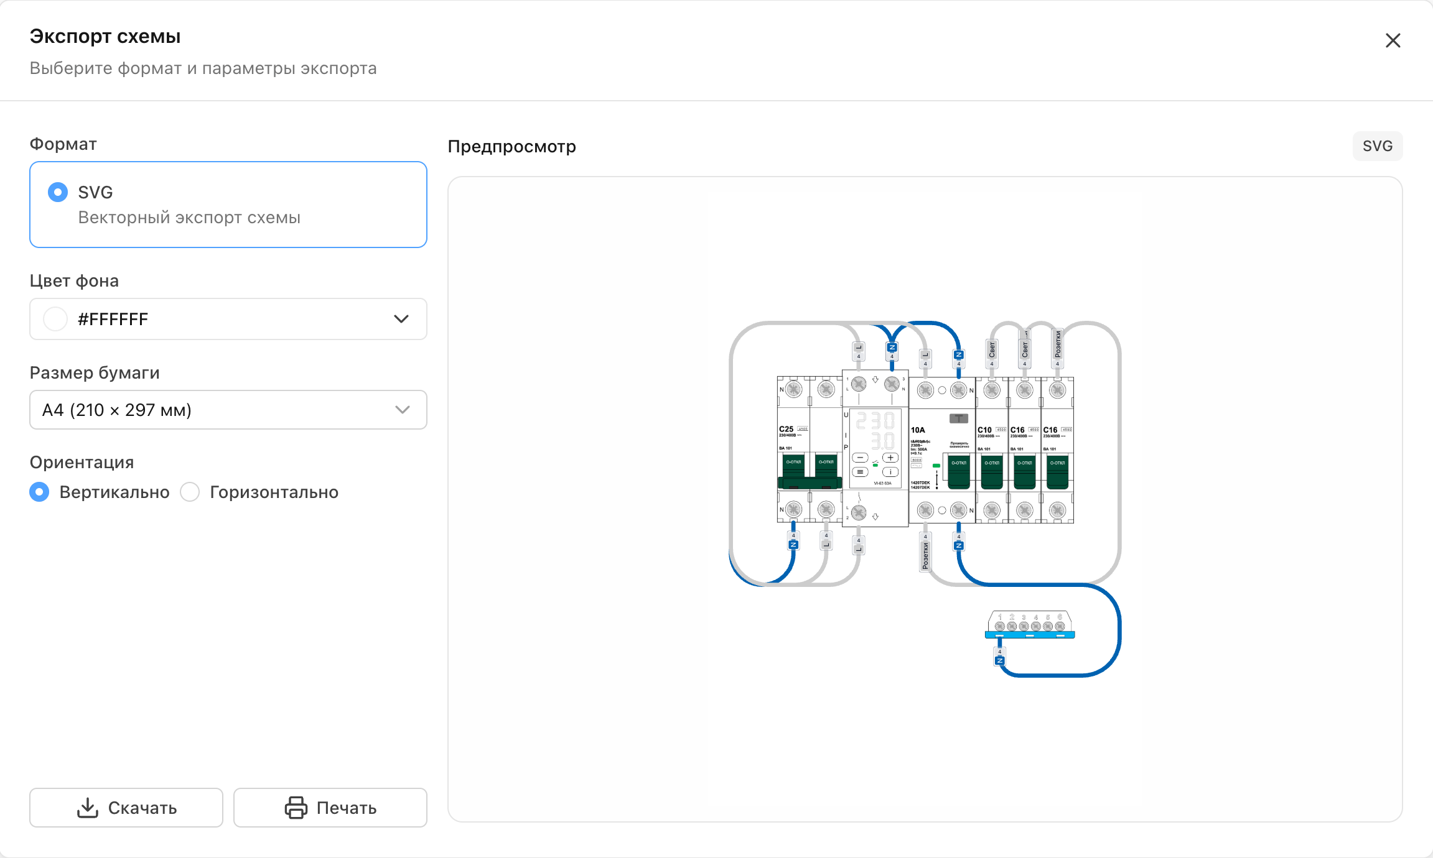Click the Ориентация label
This screenshot has height=858, width=1433.
82,462
